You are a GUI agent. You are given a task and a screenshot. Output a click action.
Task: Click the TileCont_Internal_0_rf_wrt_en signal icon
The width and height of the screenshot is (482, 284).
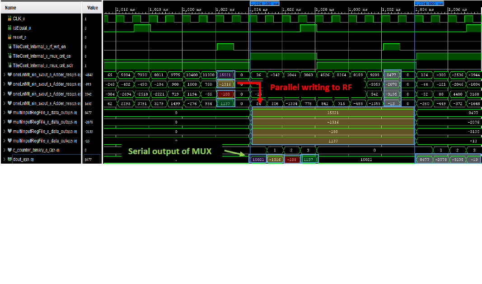click(x=9, y=47)
